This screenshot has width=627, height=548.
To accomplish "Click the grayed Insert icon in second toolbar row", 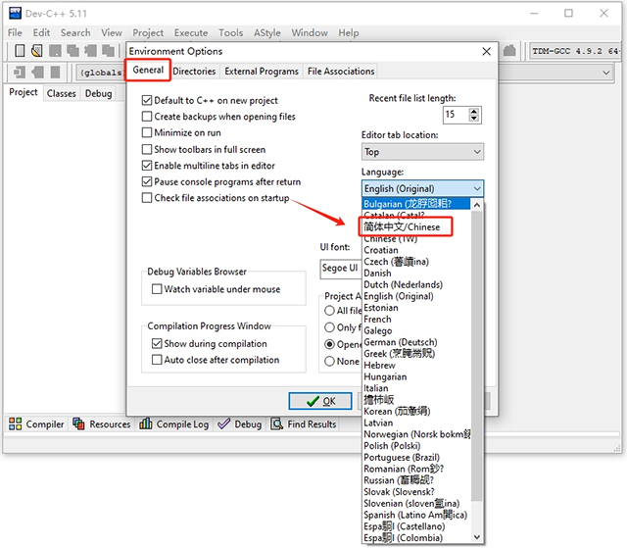I will click(x=20, y=73).
